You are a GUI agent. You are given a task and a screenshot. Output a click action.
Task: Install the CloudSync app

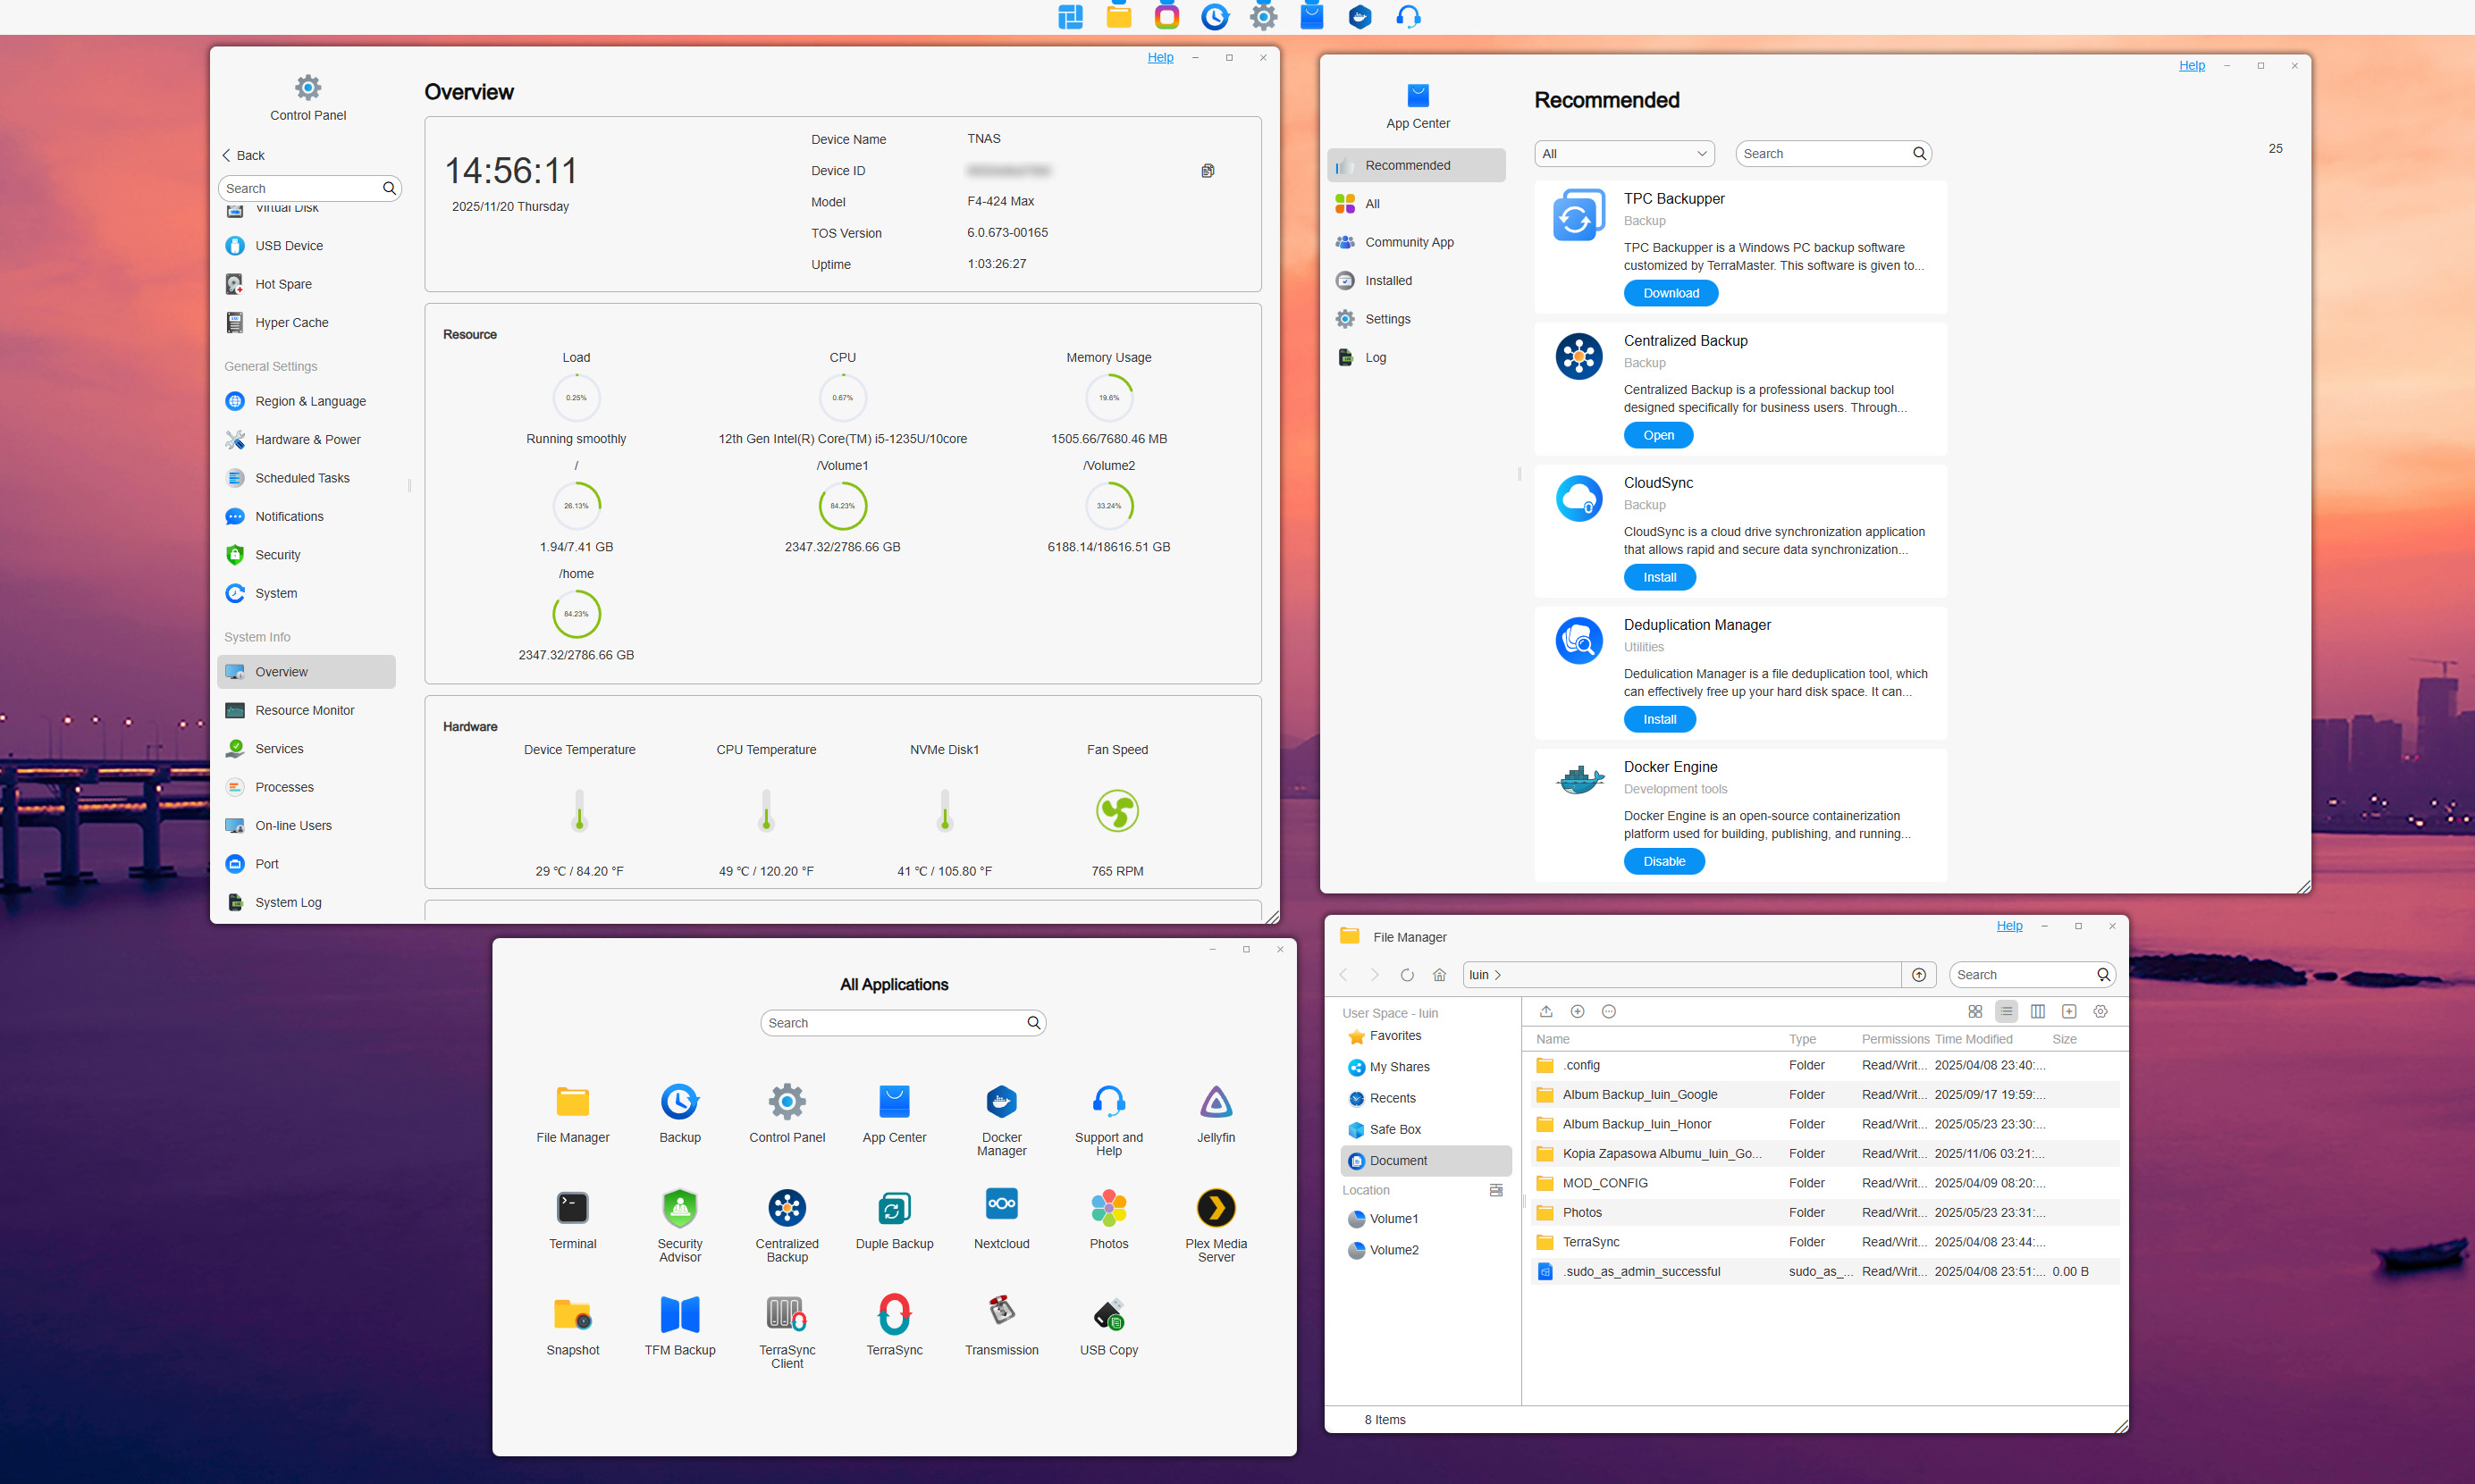coord(1659,577)
